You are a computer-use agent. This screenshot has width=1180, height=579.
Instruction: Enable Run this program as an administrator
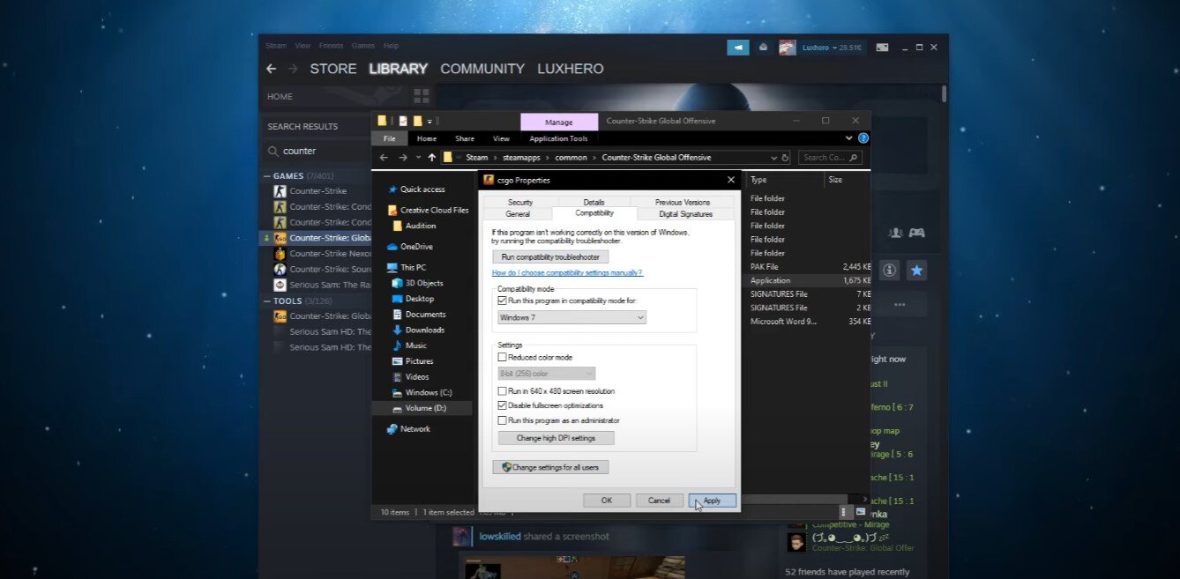coord(503,420)
